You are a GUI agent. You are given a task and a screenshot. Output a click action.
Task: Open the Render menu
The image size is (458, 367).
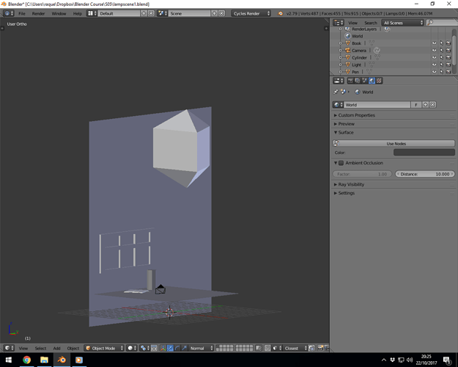39,13
